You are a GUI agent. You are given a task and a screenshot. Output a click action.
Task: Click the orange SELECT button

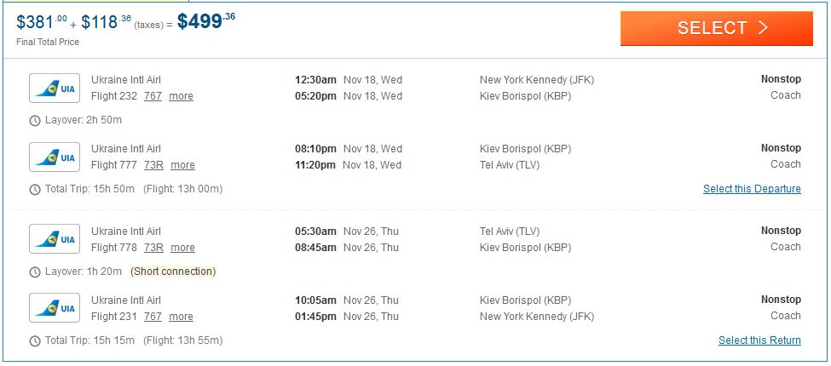click(716, 28)
